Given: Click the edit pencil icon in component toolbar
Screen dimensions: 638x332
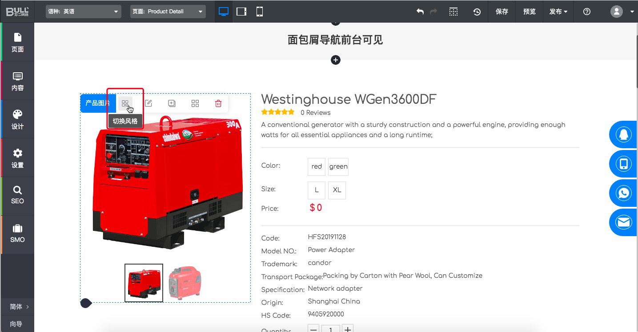Looking at the screenshot, I should click(148, 103).
